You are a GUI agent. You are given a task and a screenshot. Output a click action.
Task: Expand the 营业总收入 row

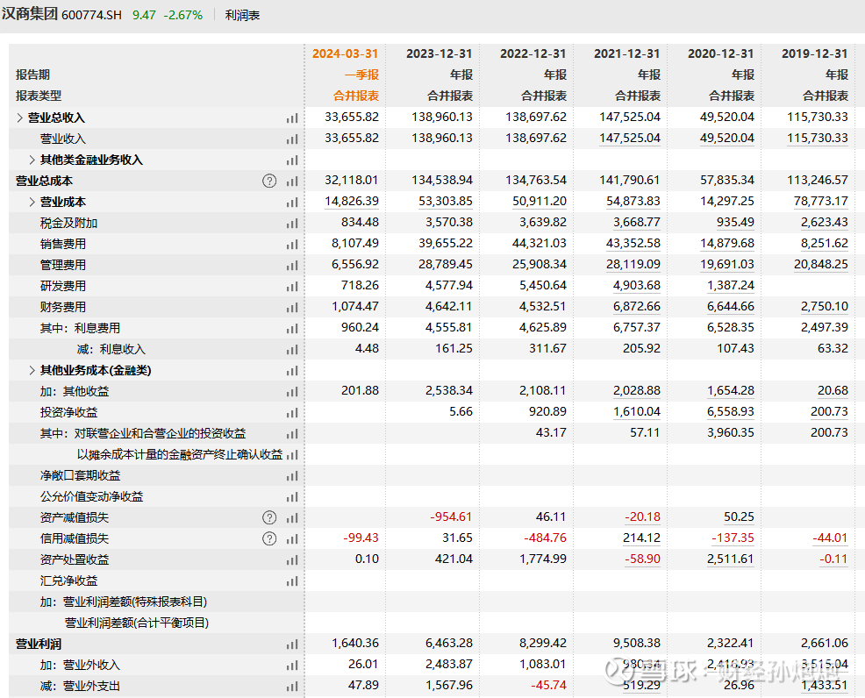pyautogui.click(x=20, y=118)
